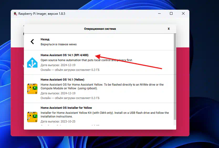Close the Операционная система dialog with X
The height and width of the screenshot is (148, 219).
tap(169, 29)
